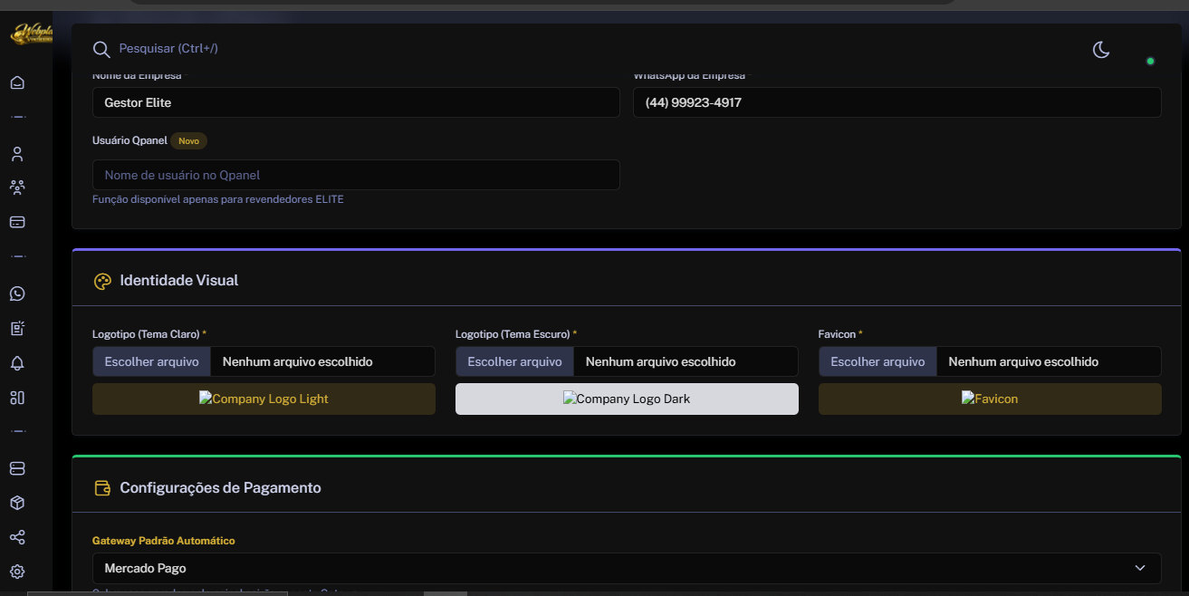Image resolution: width=1189 pixels, height=596 pixels.
Task: Focus the Usuário Qpanel input field
Action: tap(356, 175)
